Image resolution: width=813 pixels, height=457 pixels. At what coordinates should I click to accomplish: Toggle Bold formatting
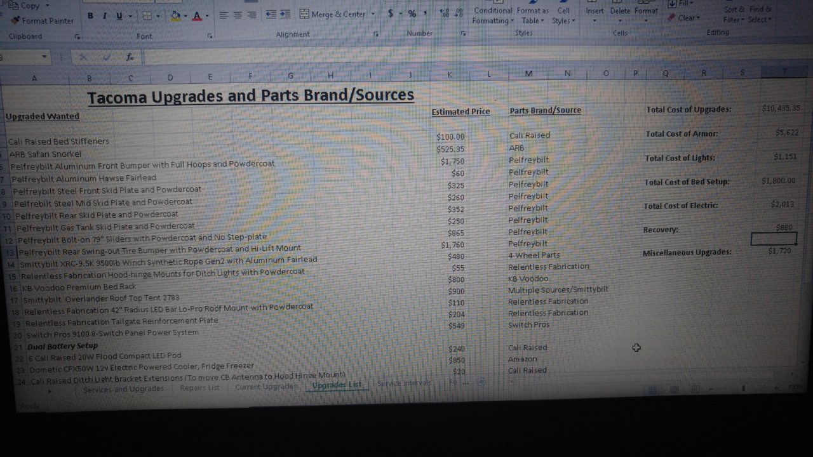click(90, 15)
